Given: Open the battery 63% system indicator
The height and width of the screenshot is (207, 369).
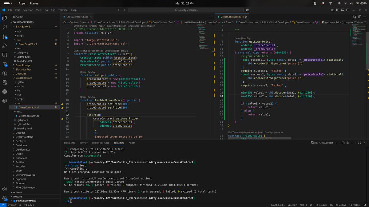Looking at the screenshot, I should (x=362, y=3).
